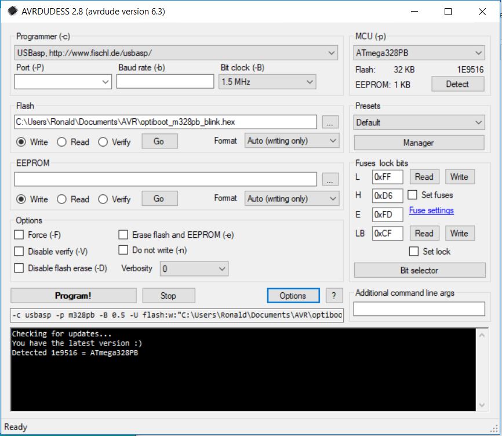
Task: Click the Presets Manager button
Action: click(419, 143)
